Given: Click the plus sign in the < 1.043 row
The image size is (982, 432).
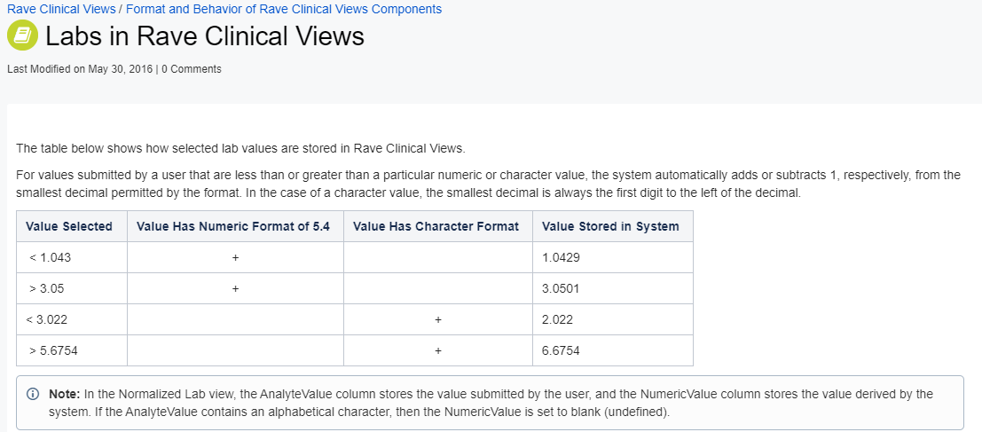Looking at the screenshot, I should [x=235, y=257].
